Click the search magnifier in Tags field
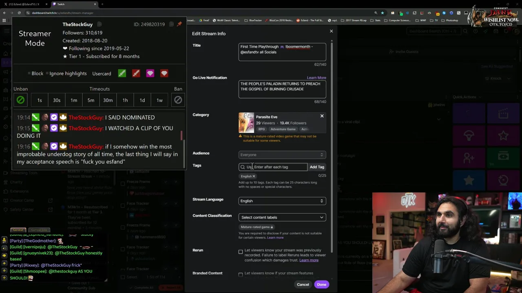 [x=243, y=167]
